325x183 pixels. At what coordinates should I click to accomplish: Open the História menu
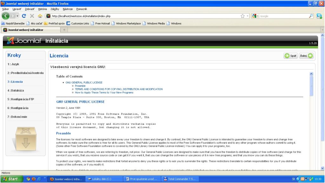(x=43, y=9)
